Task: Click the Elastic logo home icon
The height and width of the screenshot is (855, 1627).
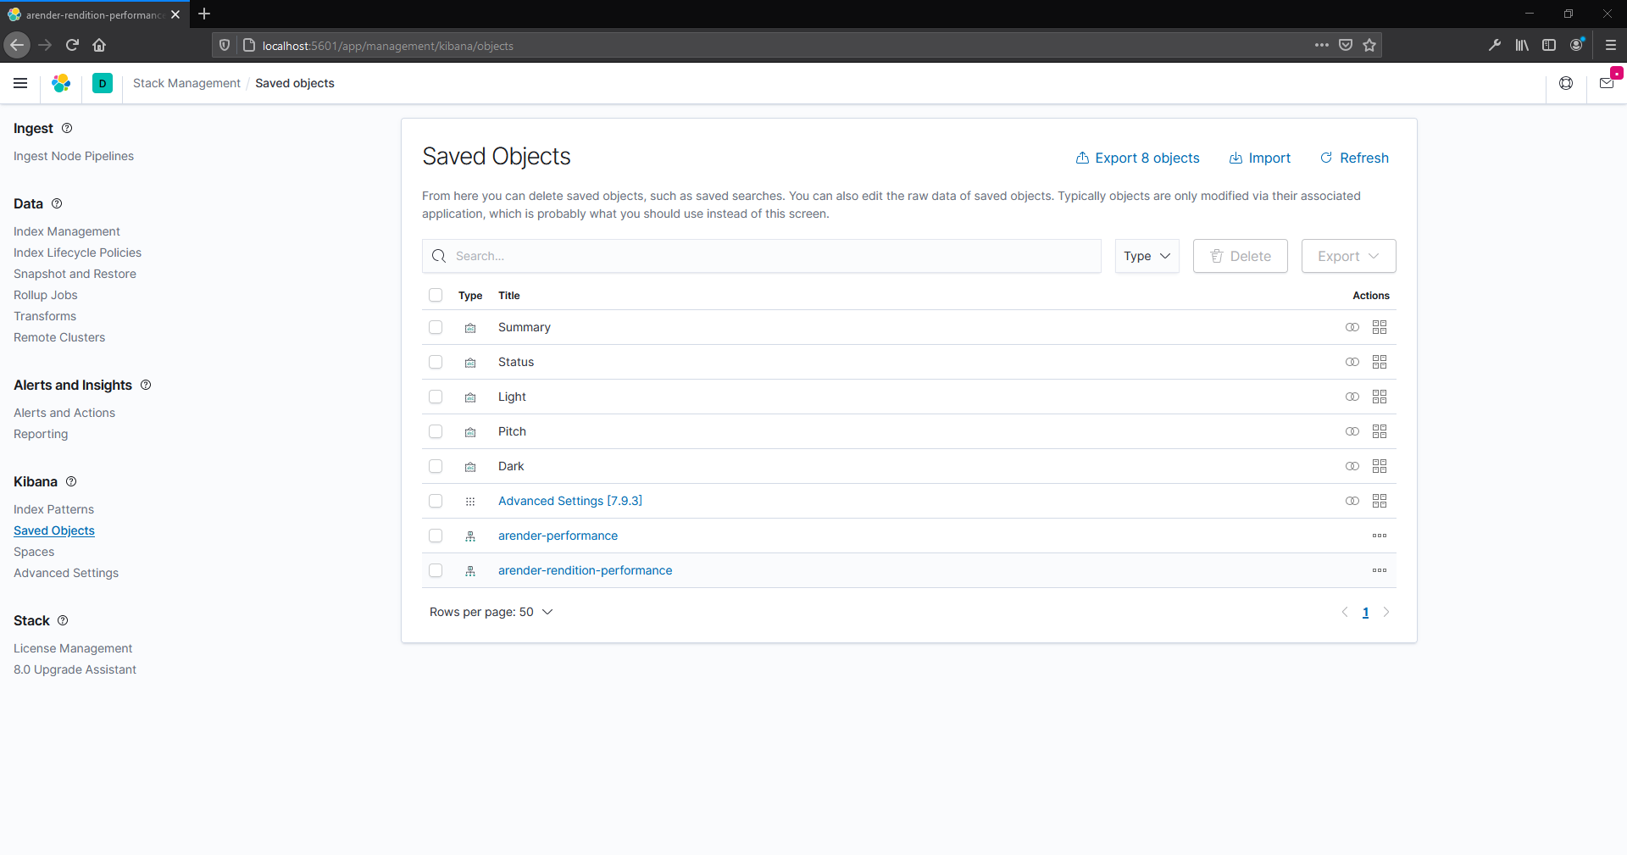Action: click(x=61, y=83)
